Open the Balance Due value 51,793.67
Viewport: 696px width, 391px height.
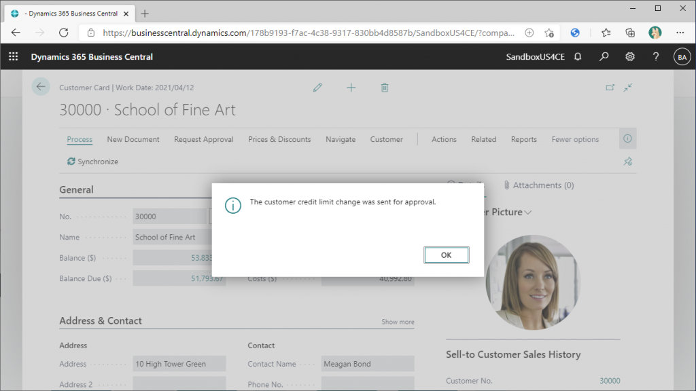click(207, 279)
